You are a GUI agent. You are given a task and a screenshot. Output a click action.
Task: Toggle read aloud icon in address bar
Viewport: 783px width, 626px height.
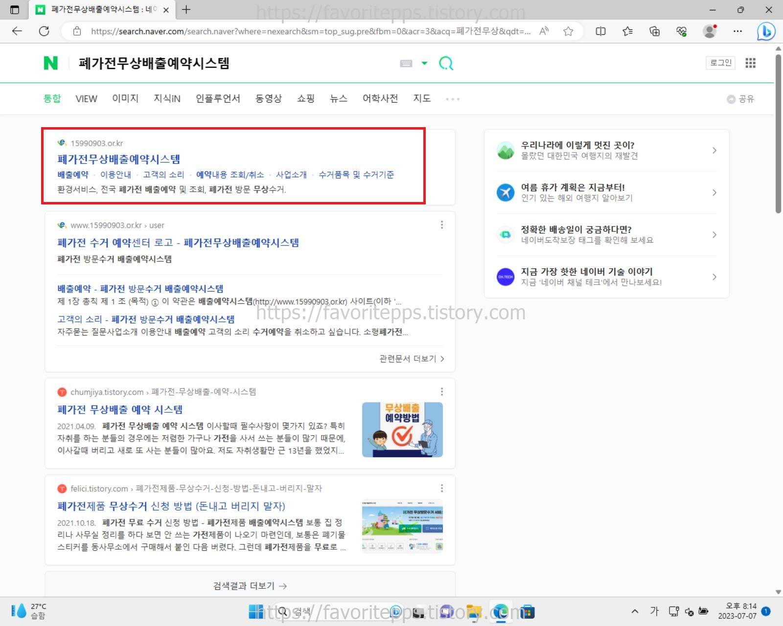[544, 31]
